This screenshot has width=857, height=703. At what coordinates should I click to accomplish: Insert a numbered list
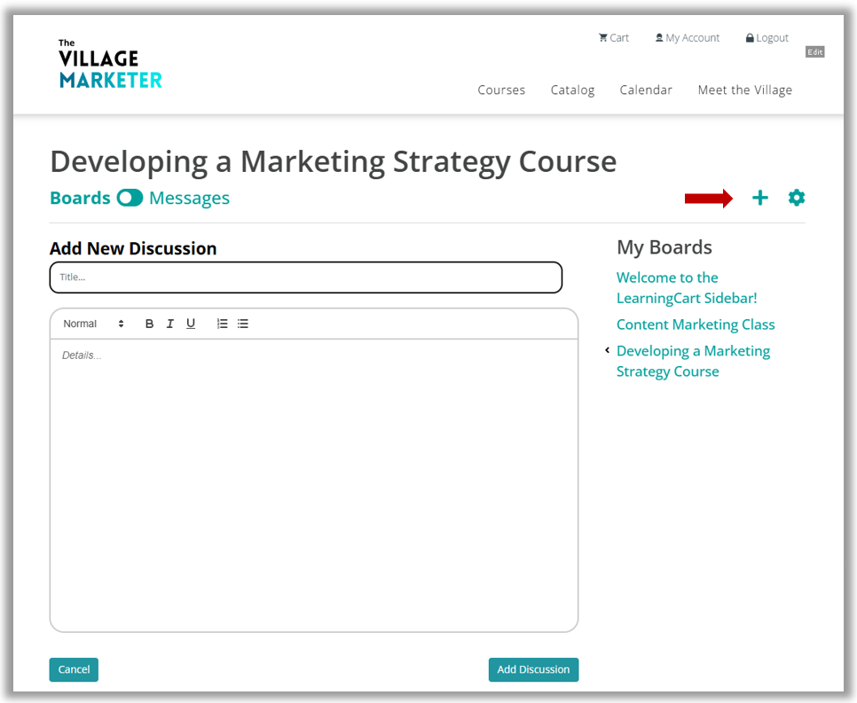(x=222, y=324)
